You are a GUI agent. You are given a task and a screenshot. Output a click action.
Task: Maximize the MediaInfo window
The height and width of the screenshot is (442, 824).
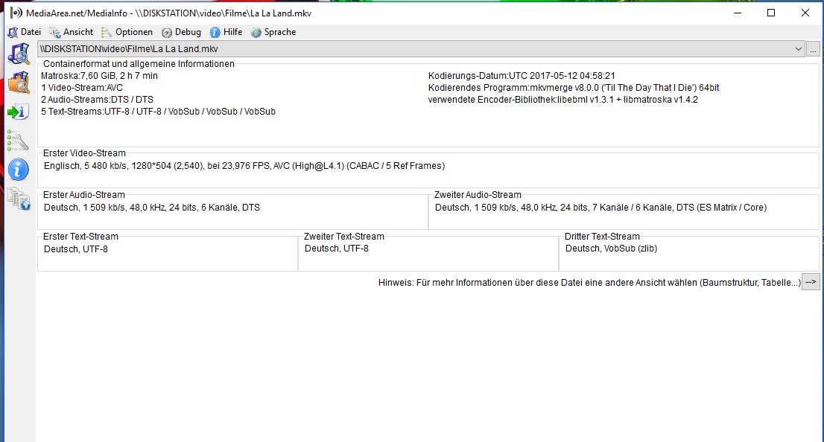coord(771,13)
